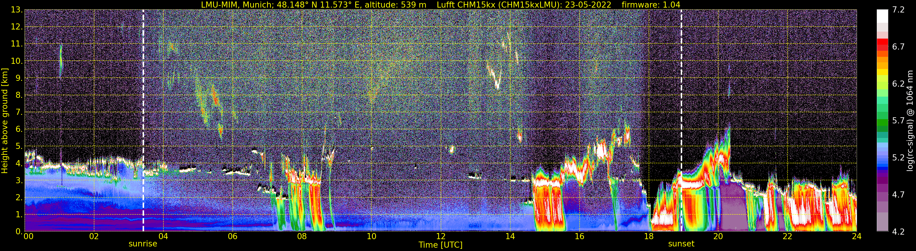Click height axis tick label 7
The width and height of the screenshot is (916, 251).
point(19,112)
